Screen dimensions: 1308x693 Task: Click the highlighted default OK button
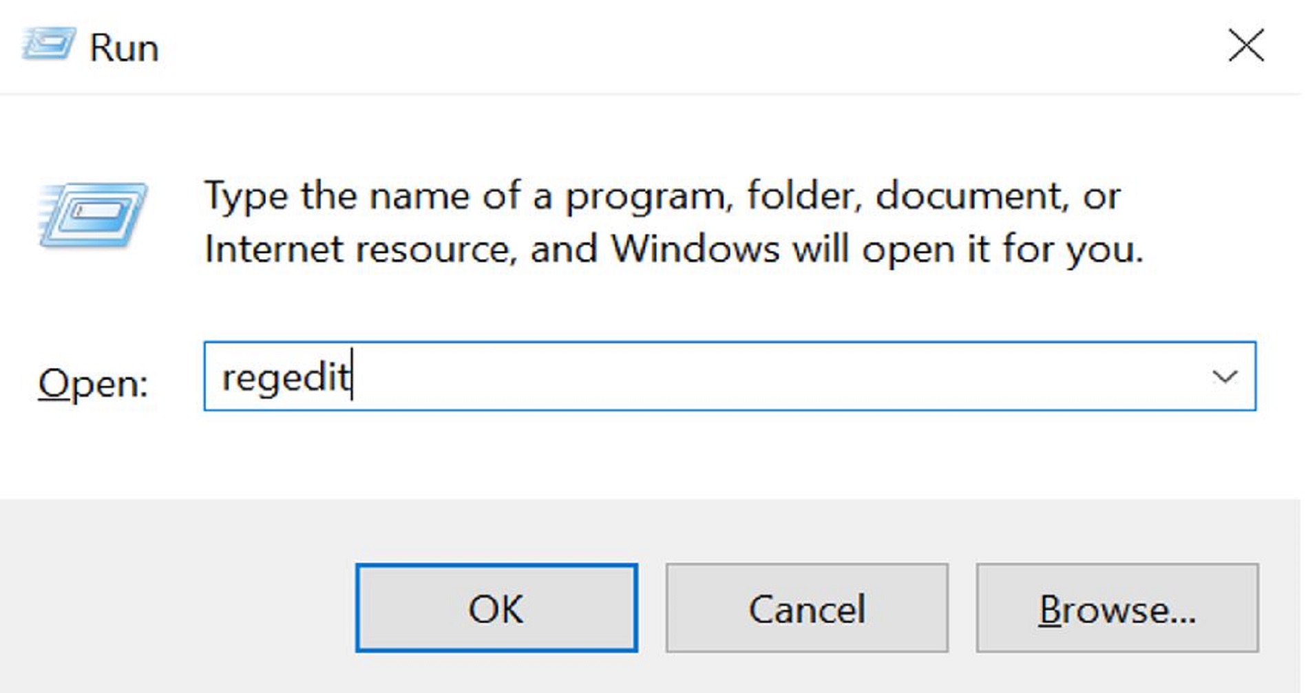498,608
